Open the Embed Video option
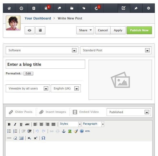The width and height of the screenshot is (158, 156). pos(86,112)
